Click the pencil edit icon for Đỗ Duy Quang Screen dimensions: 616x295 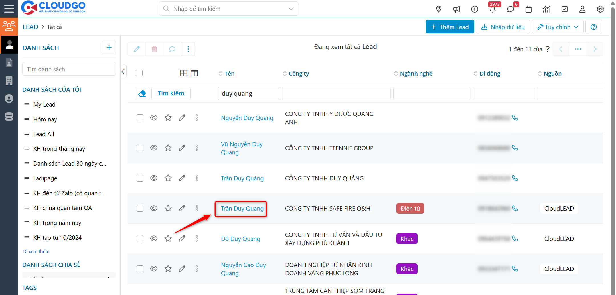click(182, 239)
